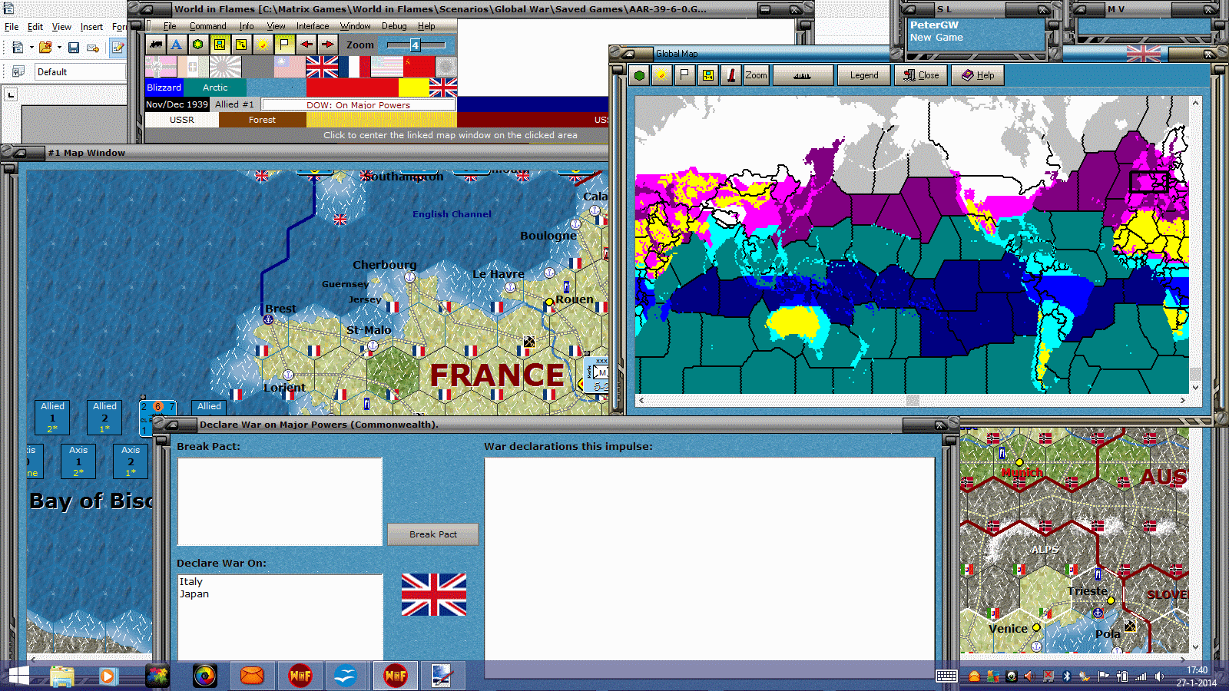Select the Chinese Nationalist flag in powers row
Image resolution: width=1229 pixels, height=691 pixels.
click(x=290, y=67)
